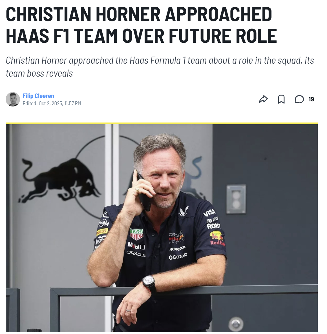Click the comment count 19
Image resolution: width=327 pixels, height=334 pixels.
pos(311,99)
